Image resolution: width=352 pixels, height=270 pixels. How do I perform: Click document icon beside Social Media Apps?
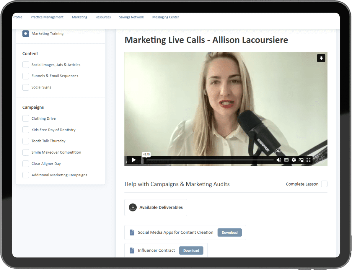(x=132, y=232)
